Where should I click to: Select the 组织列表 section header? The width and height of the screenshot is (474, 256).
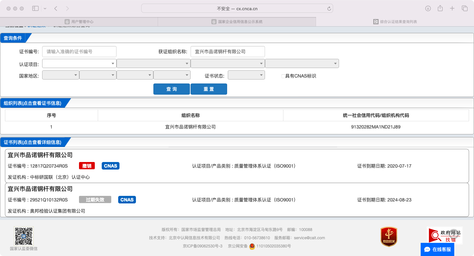[x=33, y=103]
